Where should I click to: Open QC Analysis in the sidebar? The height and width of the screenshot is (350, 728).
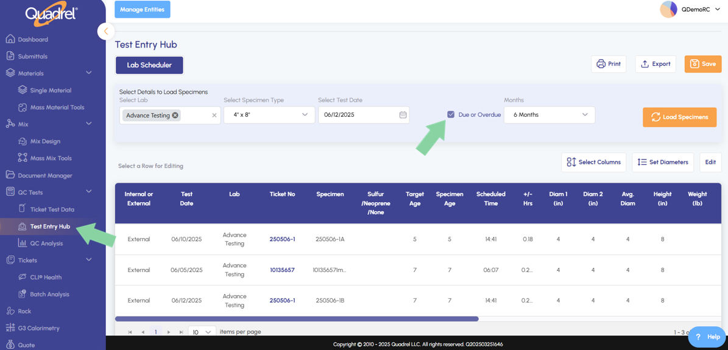click(46, 243)
